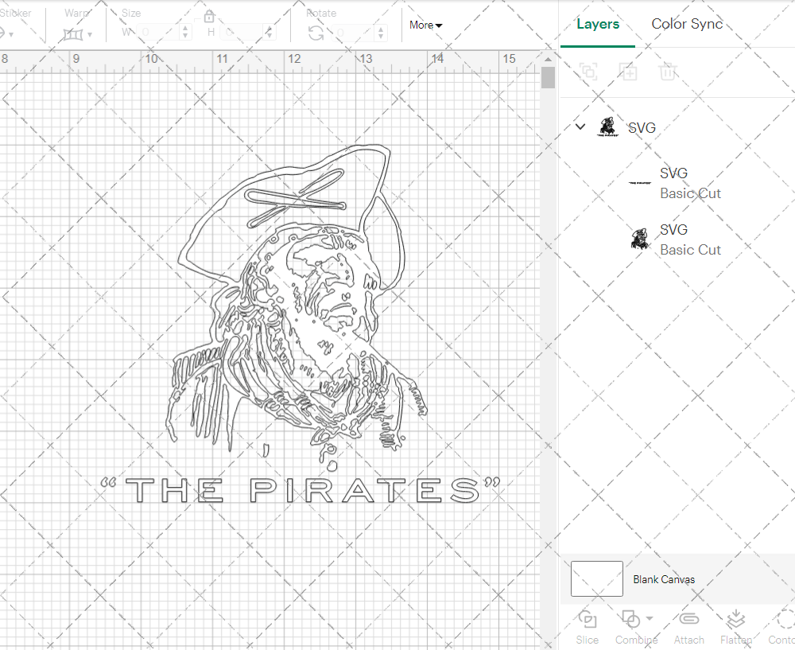Click the canvas scrollbar up arrow
The width and height of the screenshot is (795, 650).
tap(548, 60)
